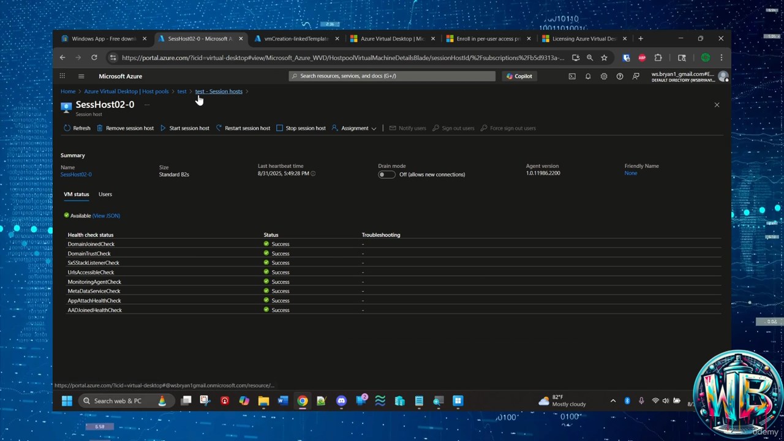The width and height of the screenshot is (784, 441).
Task: Click the Force sign out users command
Action: click(x=508, y=128)
